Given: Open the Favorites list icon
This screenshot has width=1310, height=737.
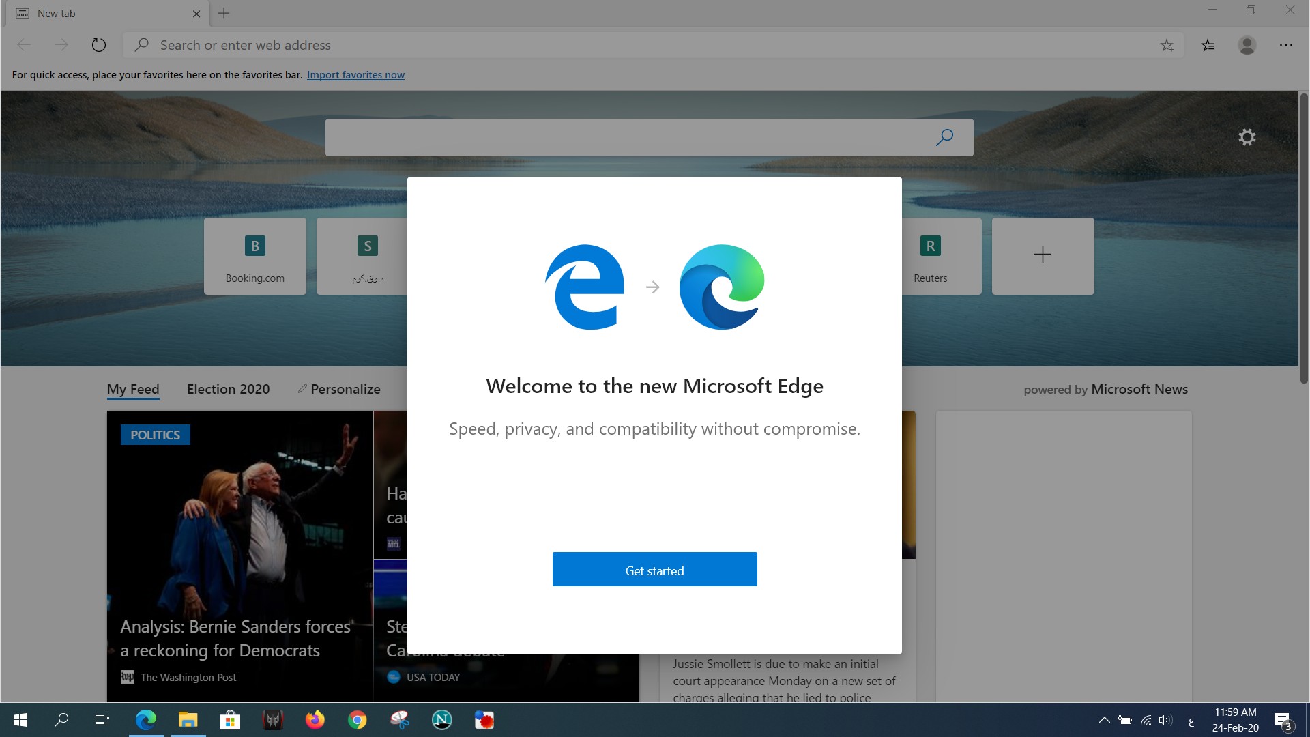Looking at the screenshot, I should tap(1208, 45).
